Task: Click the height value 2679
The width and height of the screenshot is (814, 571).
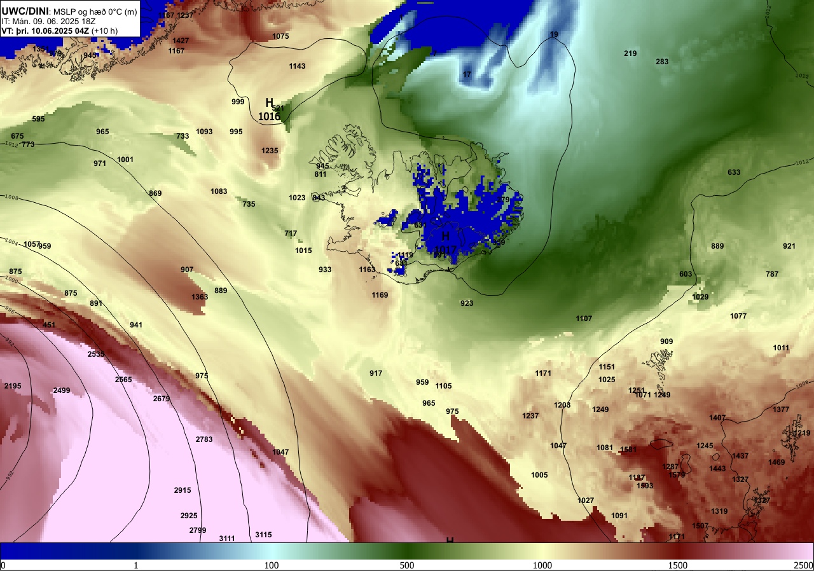Action: (162, 399)
